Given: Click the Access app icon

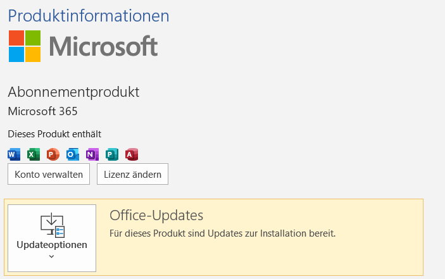Looking at the screenshot, I should [x=132, y=154].
